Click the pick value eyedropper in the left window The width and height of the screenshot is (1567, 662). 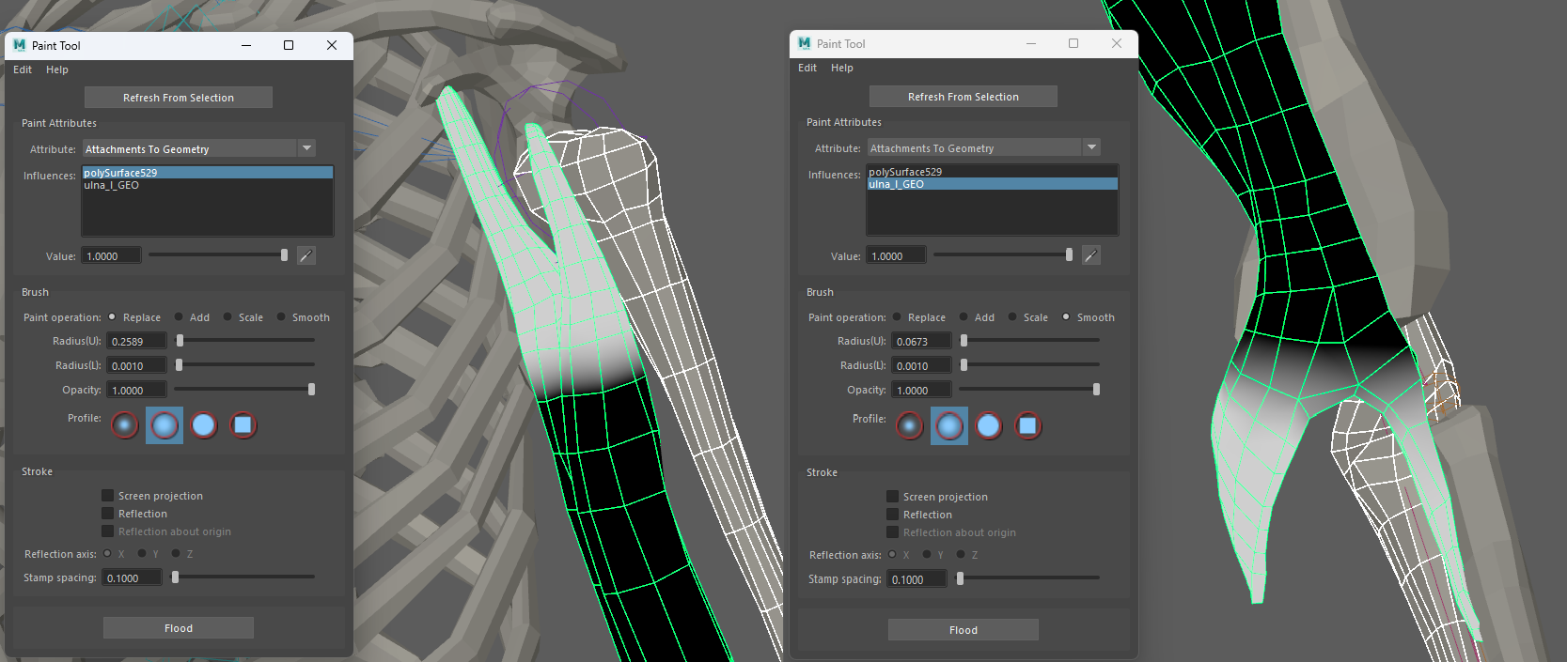(306, 255)
